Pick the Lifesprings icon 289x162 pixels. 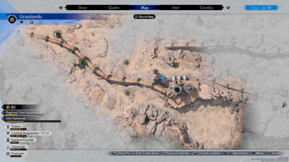click(7, 147)
